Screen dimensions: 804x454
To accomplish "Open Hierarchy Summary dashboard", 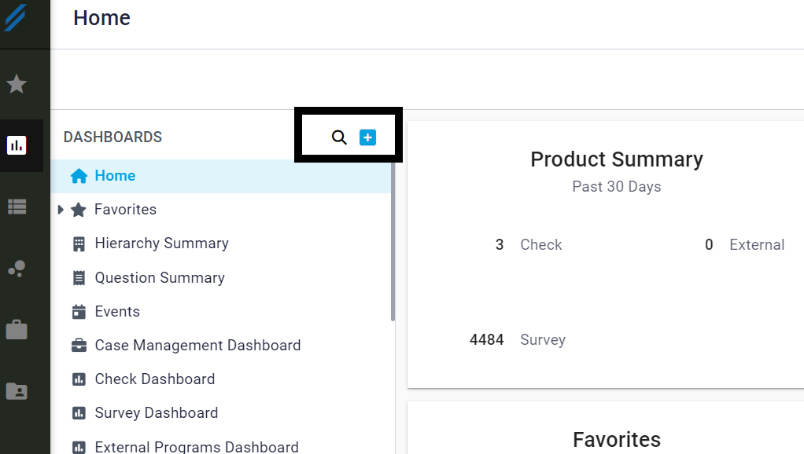I will [161, 243].
